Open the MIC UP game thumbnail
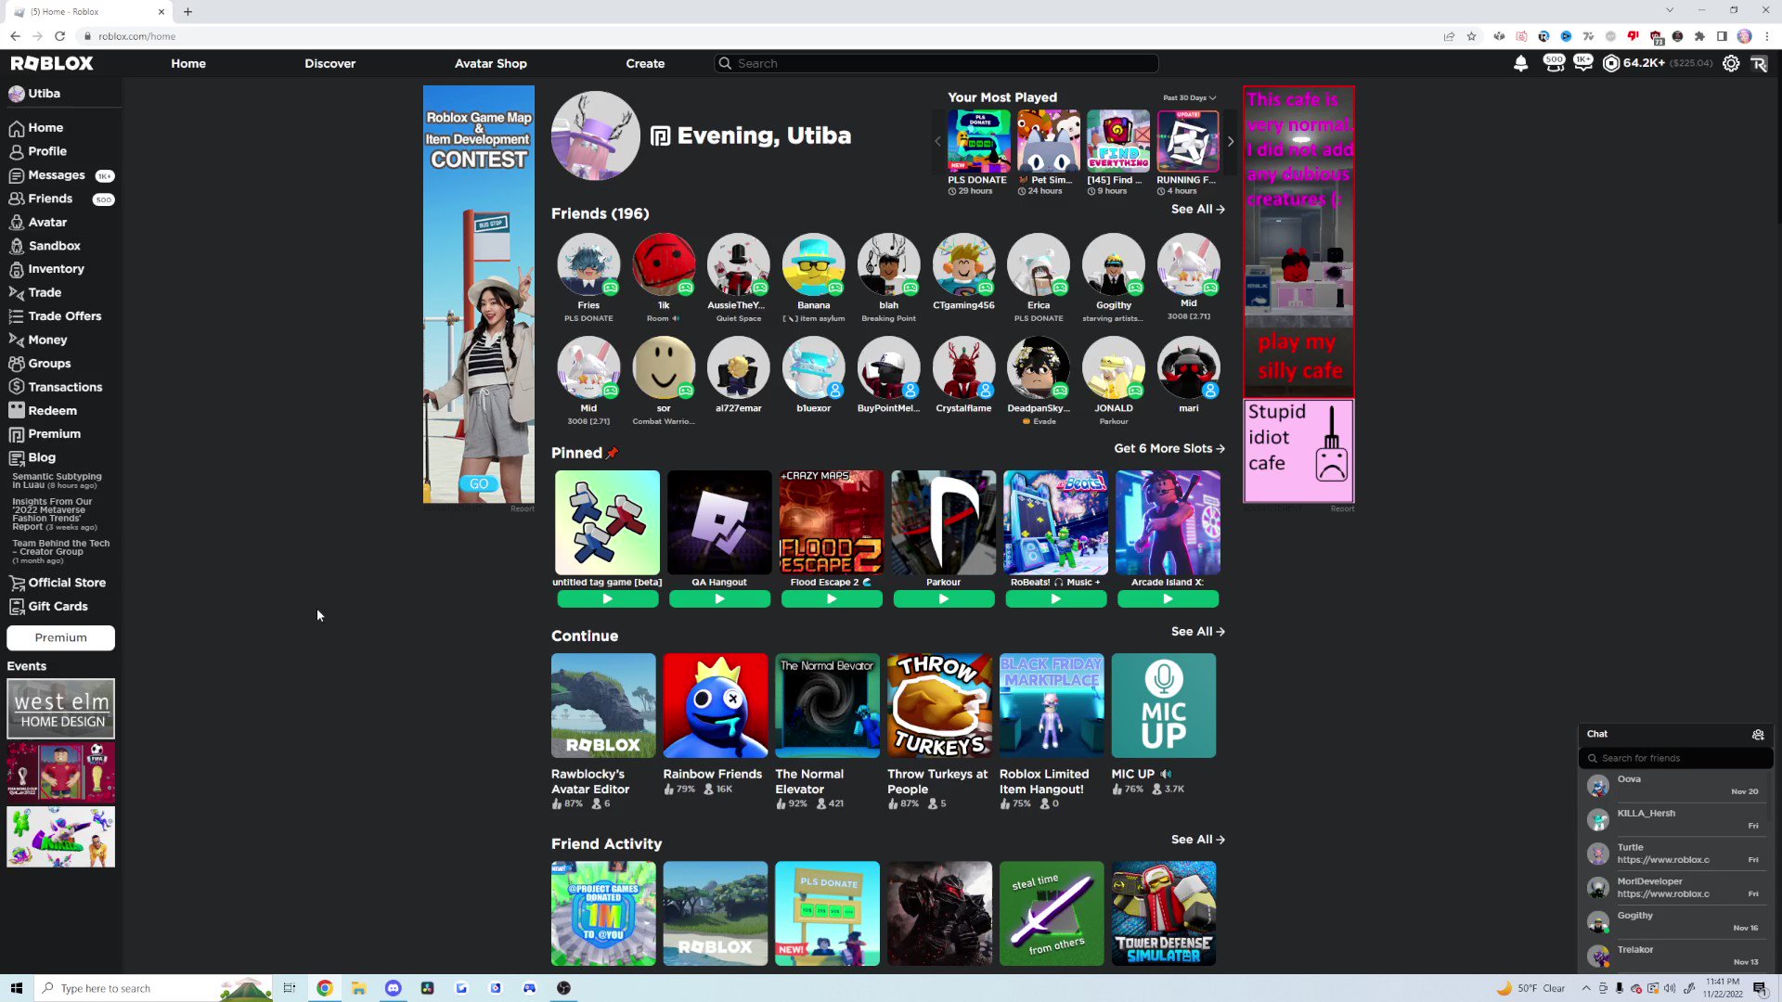Image resolution: width=1782 pixels, height=1002 pixels. [1164, 705]
